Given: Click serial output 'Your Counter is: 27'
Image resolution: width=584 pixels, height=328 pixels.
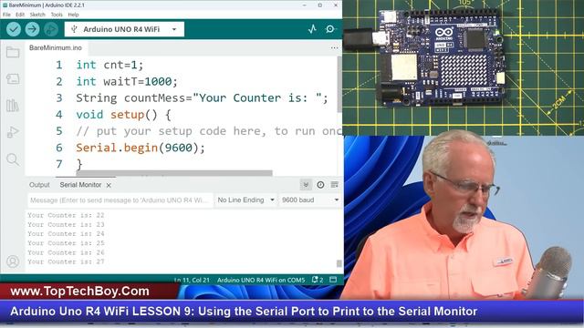Looking at the screenshot, I should point(66,261).
